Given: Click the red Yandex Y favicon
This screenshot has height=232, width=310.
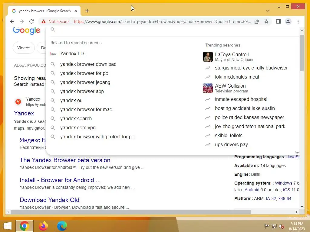Looking at the screenshot, I should (x=18, y=102).
